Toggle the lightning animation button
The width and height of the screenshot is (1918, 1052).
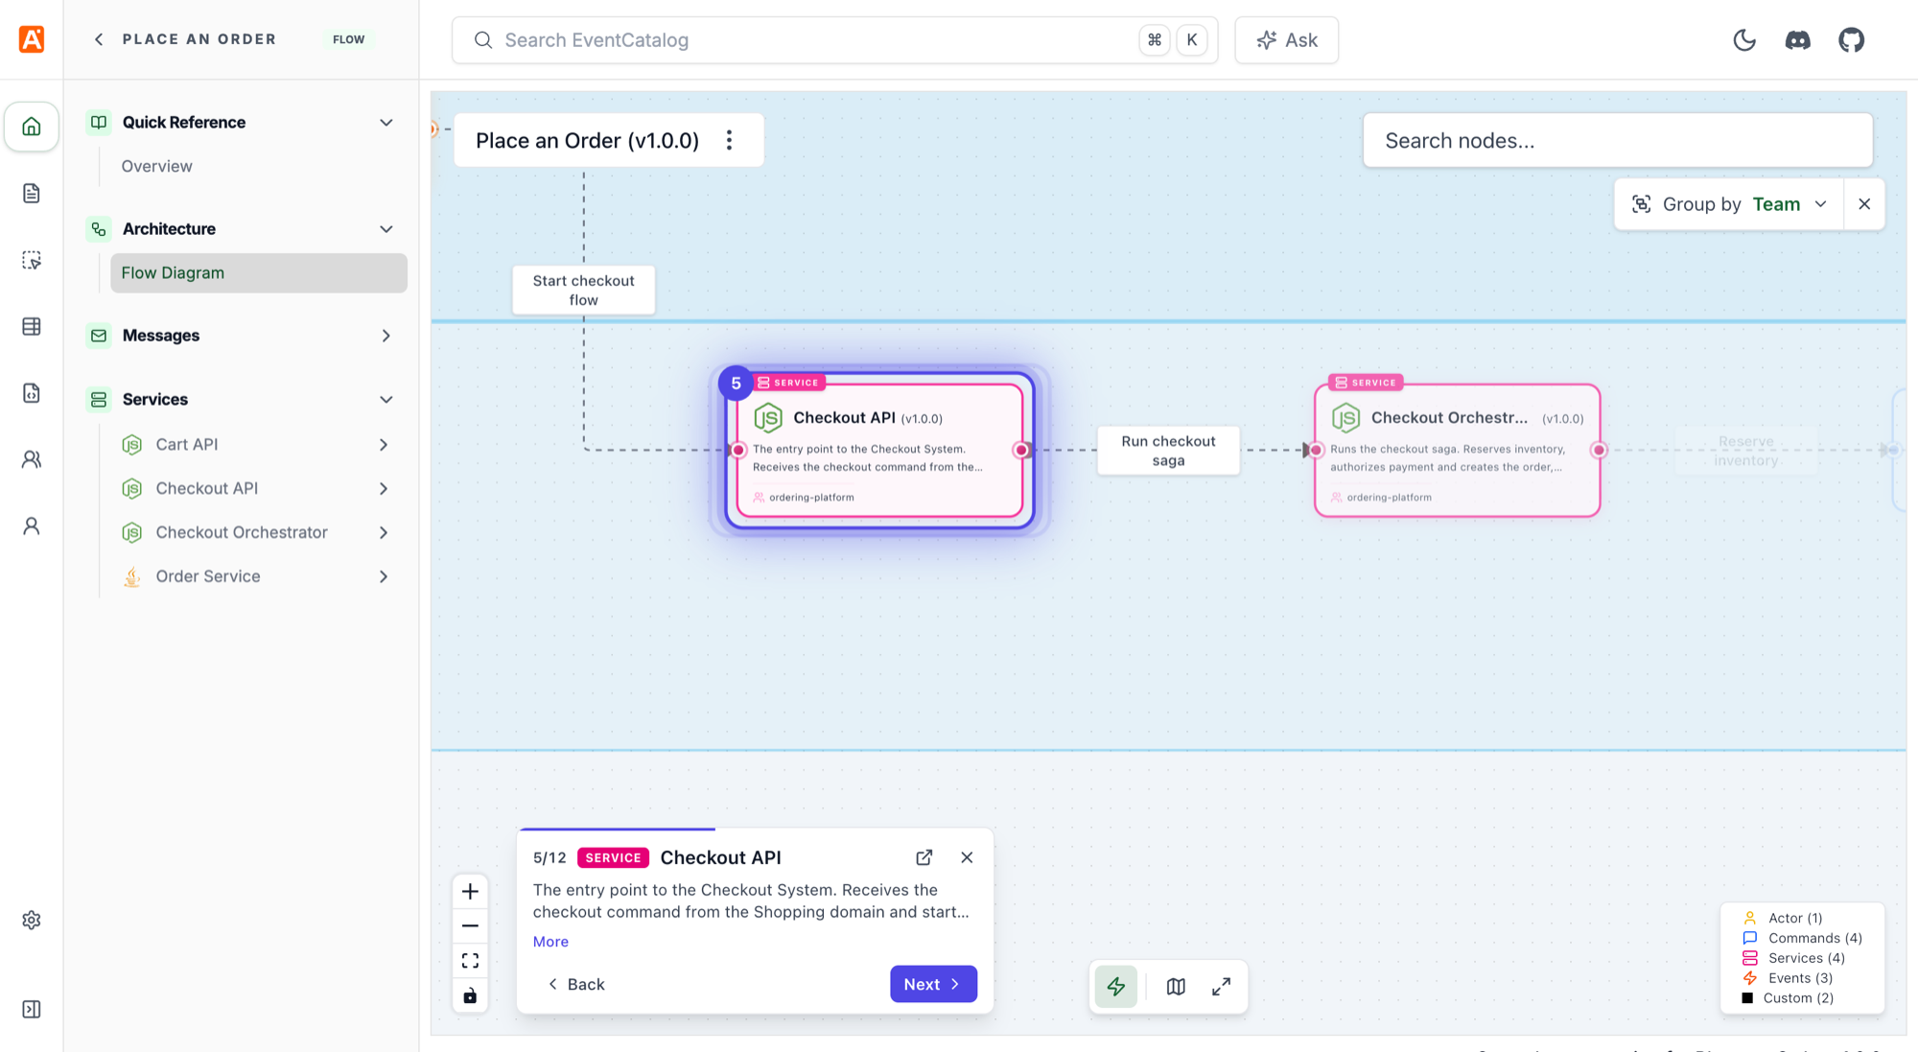pos(1116,986)
